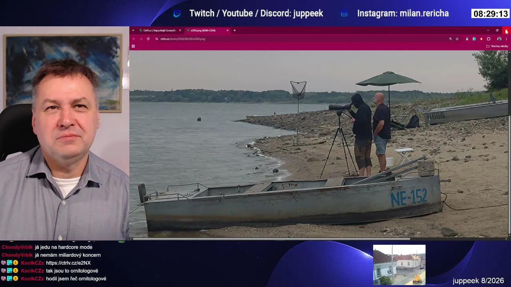Click the 'juppeek 8/2026' label

click(478, 281)
